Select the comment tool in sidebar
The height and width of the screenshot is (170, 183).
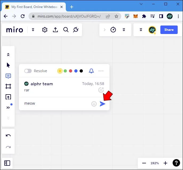pos(8,76)
